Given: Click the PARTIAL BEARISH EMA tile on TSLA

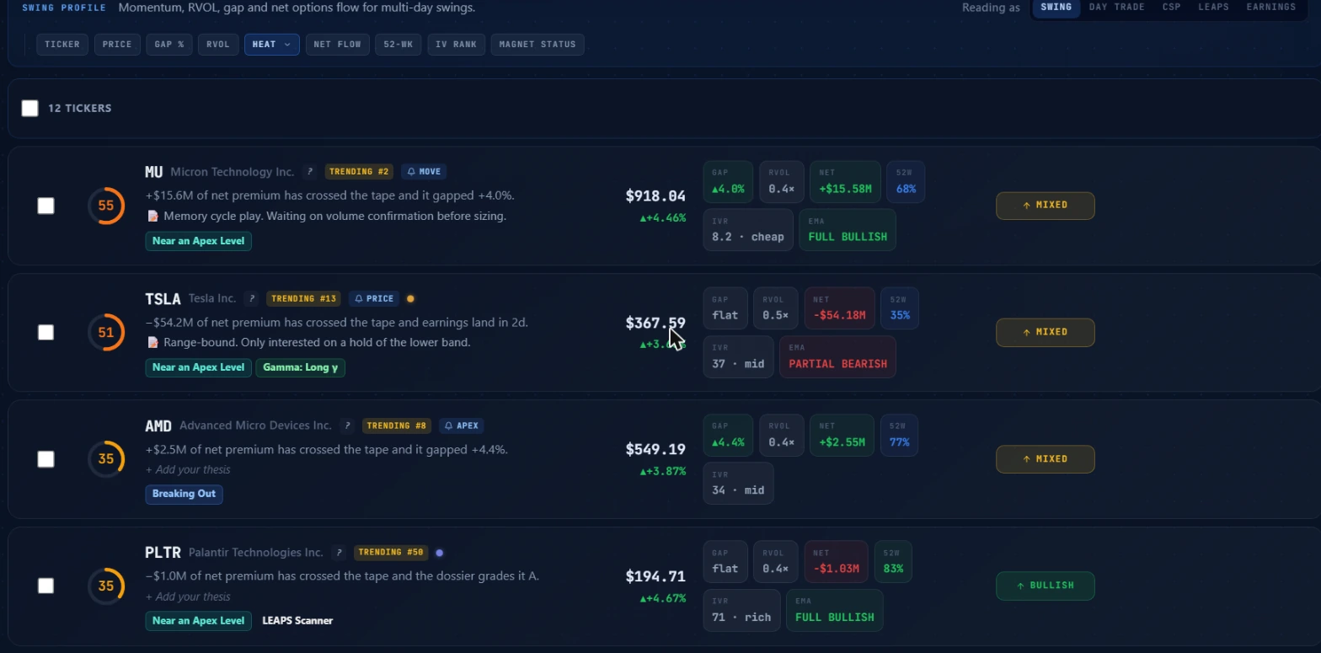Looking at the screenshot, I should point(837,356).
